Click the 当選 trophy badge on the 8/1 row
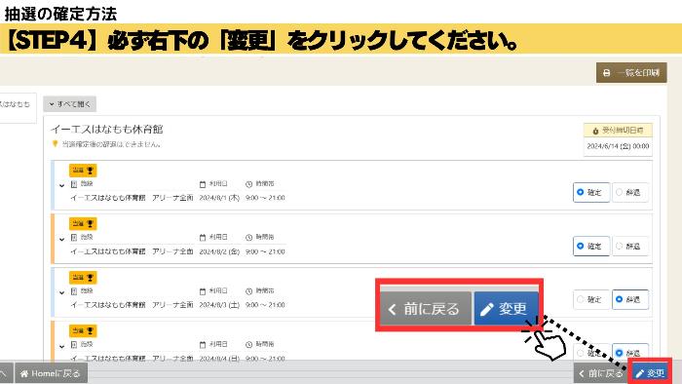This screenshot has width=682, height=384. click(x=83, y=171)
